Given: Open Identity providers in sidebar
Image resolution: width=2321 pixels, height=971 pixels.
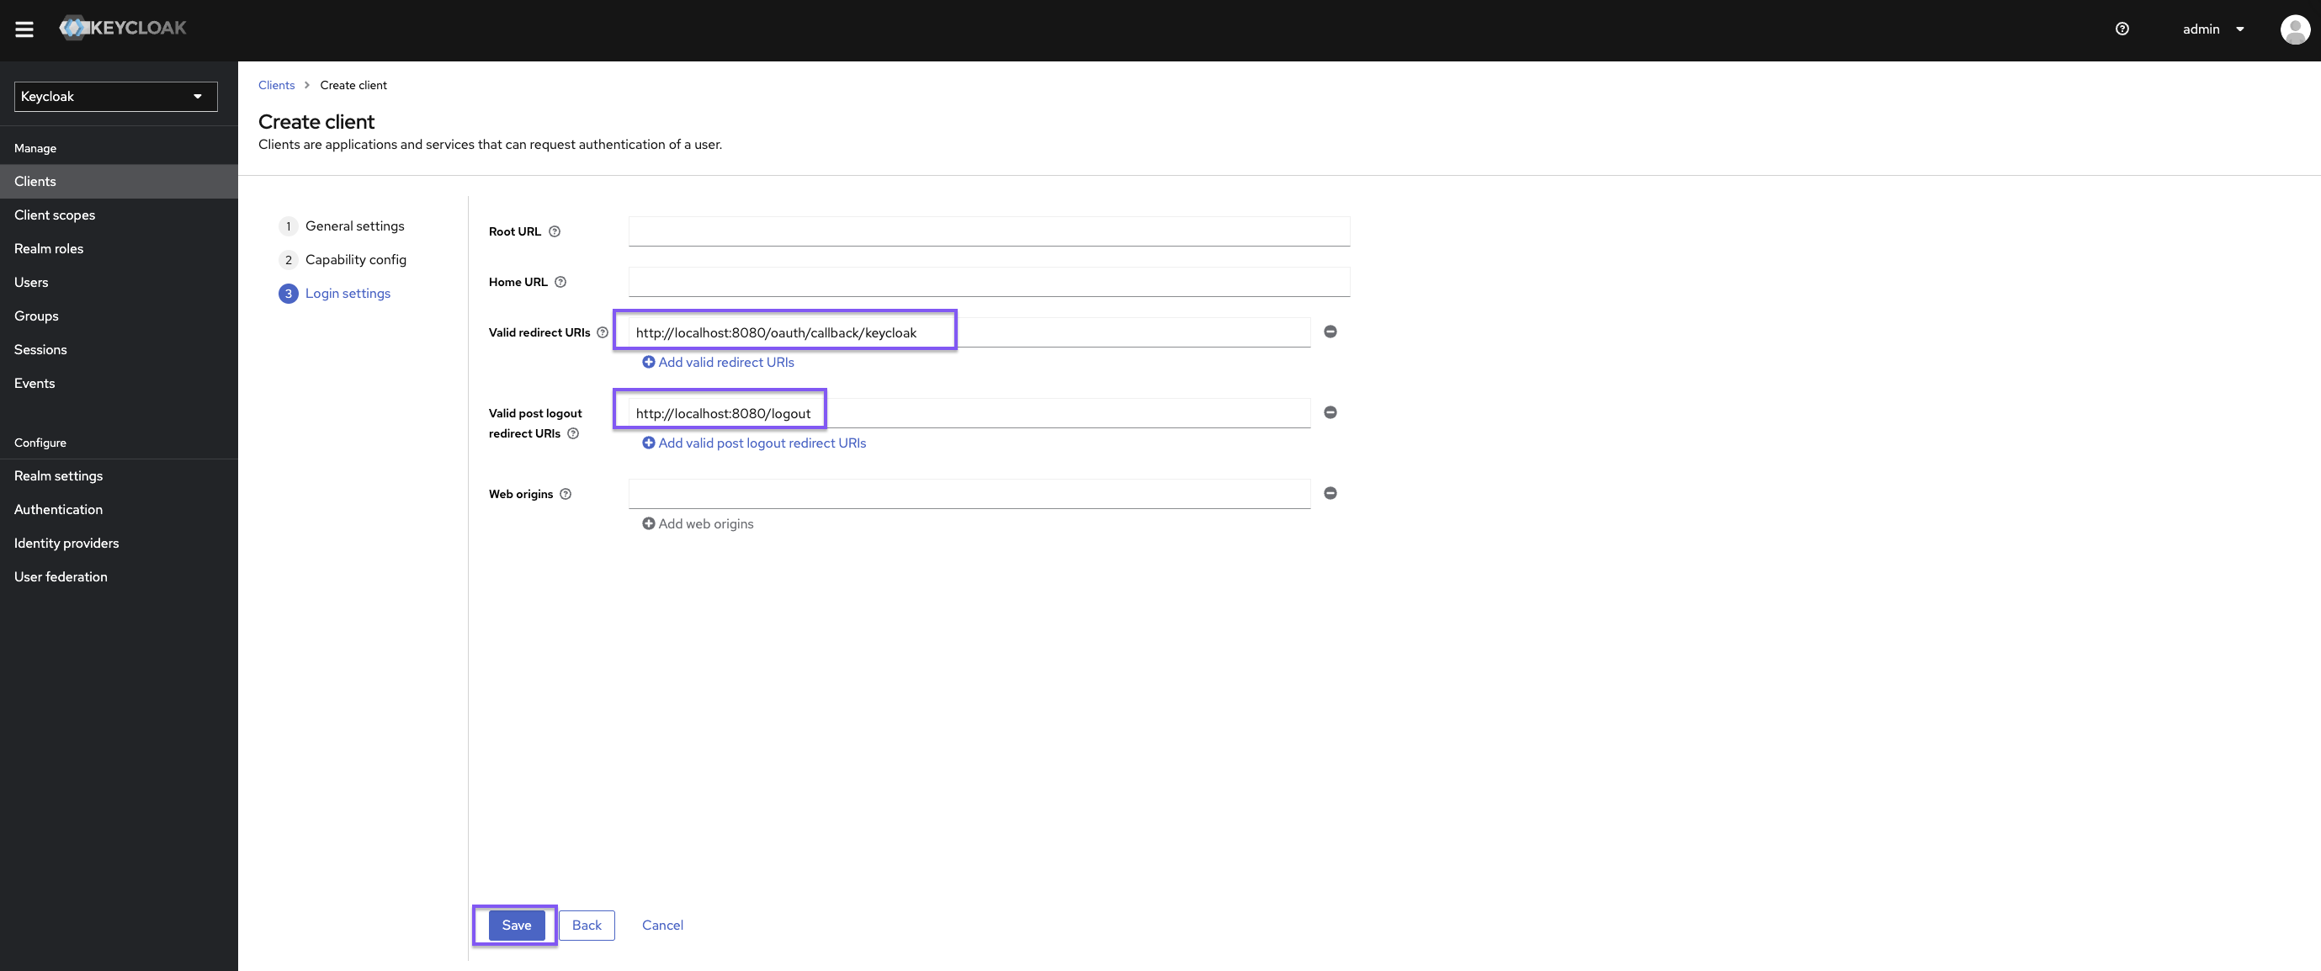Looking at the screenshot, I should point(66,544).
